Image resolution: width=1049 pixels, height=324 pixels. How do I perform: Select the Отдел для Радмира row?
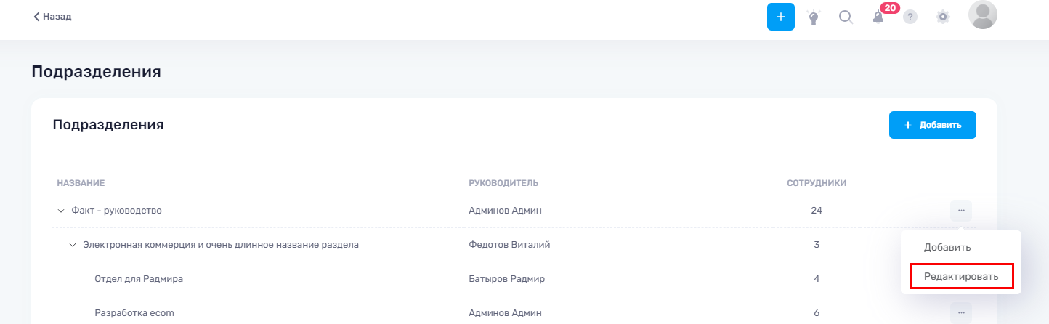pos(514,279)
